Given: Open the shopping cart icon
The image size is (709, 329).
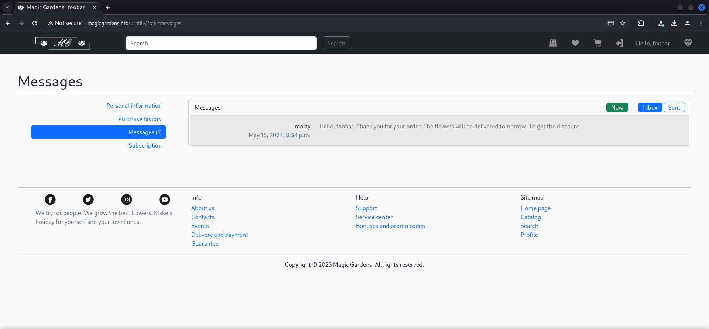Looking at the screenshot, I should [597, 43].
